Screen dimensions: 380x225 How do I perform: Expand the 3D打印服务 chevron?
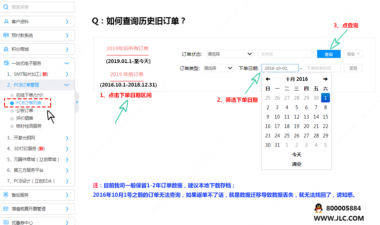67,149
